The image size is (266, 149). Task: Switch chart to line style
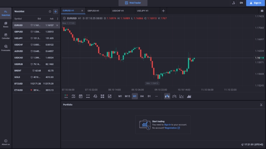pyautogui.click(x=182, y=96)
